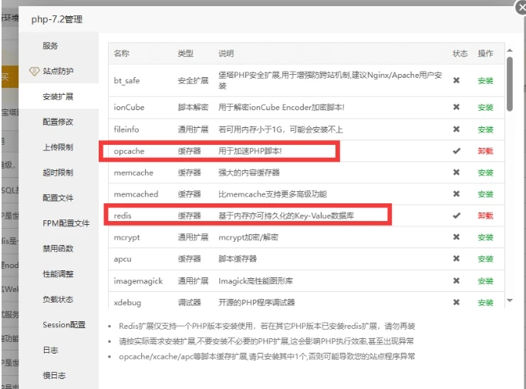Open 禁用函数 section
This screenshot has width=526, height=389.
(58, 248)
